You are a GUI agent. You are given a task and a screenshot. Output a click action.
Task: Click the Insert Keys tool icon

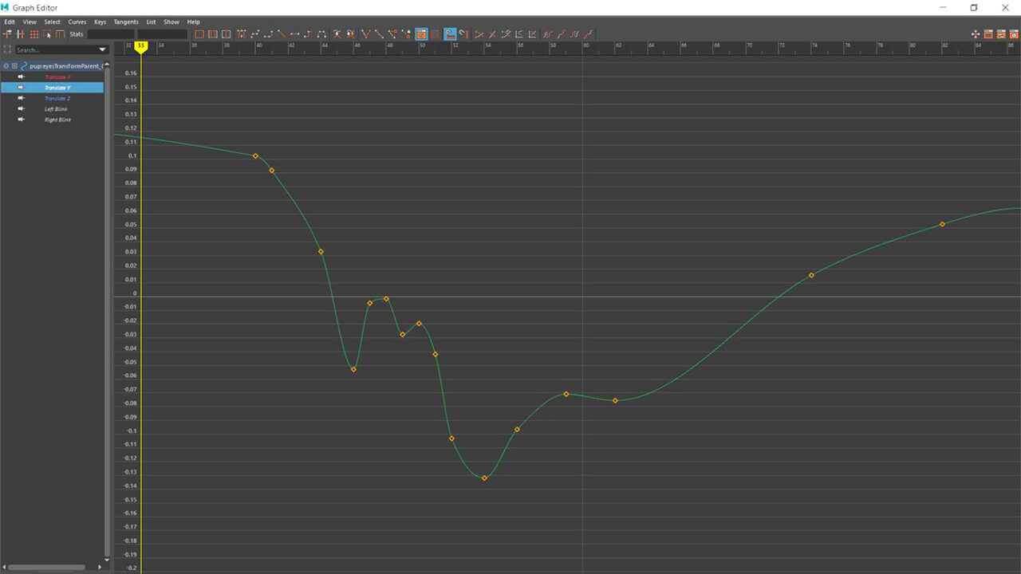click(x=21, y=34)
